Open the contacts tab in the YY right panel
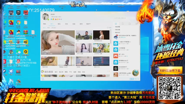Viewport: 185px width, 104px height. pos(123,24)
